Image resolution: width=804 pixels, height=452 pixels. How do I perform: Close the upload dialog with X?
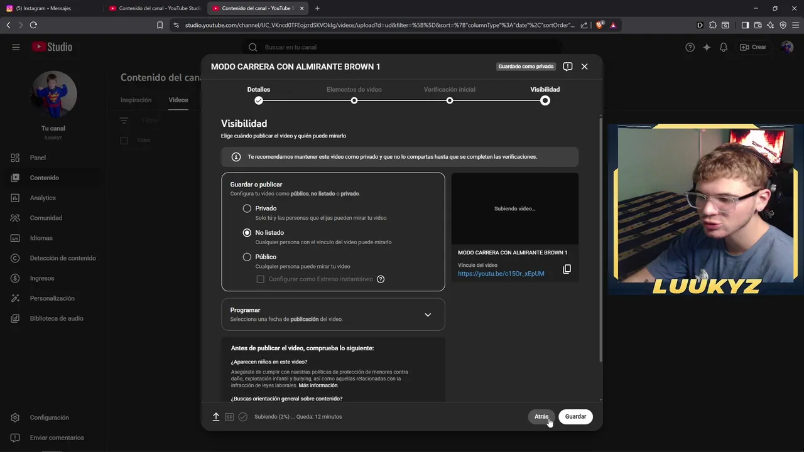point(584,67)
